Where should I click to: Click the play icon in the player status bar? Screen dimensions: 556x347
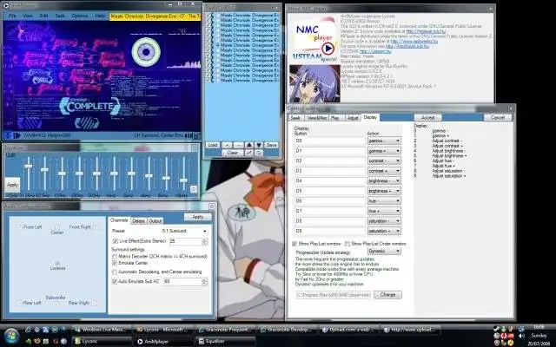pyautogui.click(x=17, y=135)
